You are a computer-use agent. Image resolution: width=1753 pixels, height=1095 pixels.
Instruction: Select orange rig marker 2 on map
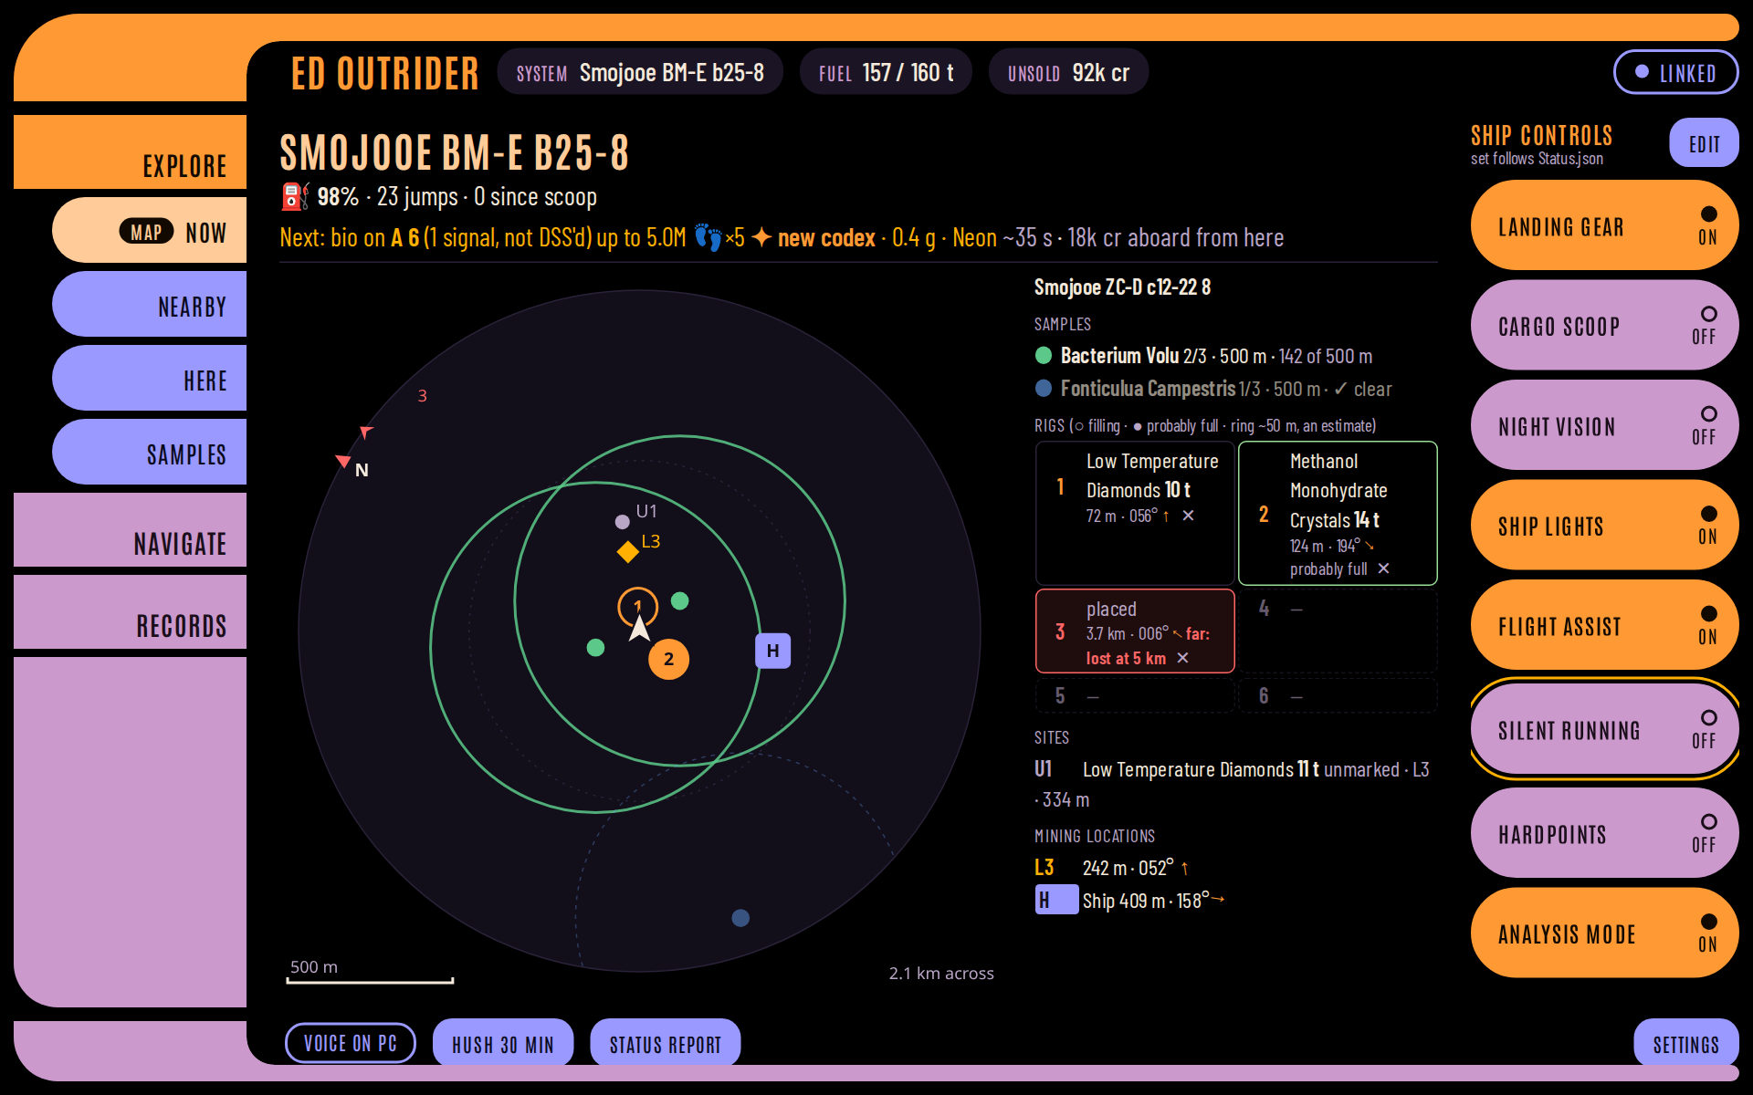coord(668,659)
